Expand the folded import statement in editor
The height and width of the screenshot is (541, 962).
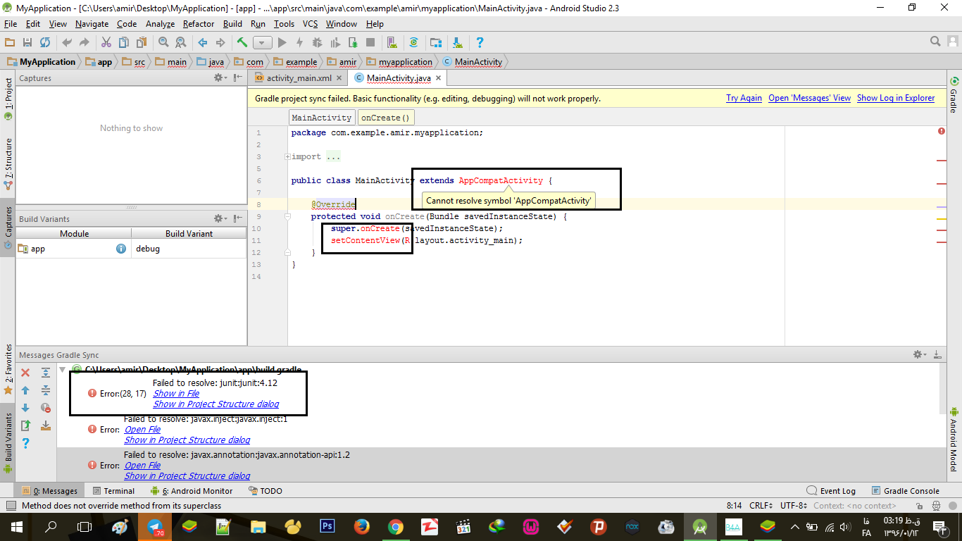point(287,157)
